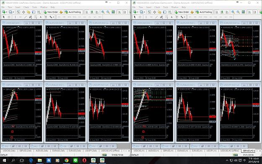This screenshot has width=262, height=164.
Task: Zoom in on the chart in right window
Action: pos(233,12)
